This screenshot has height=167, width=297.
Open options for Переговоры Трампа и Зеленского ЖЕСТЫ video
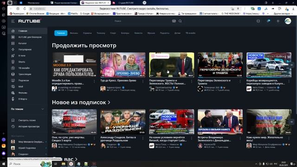click(192, 82)
